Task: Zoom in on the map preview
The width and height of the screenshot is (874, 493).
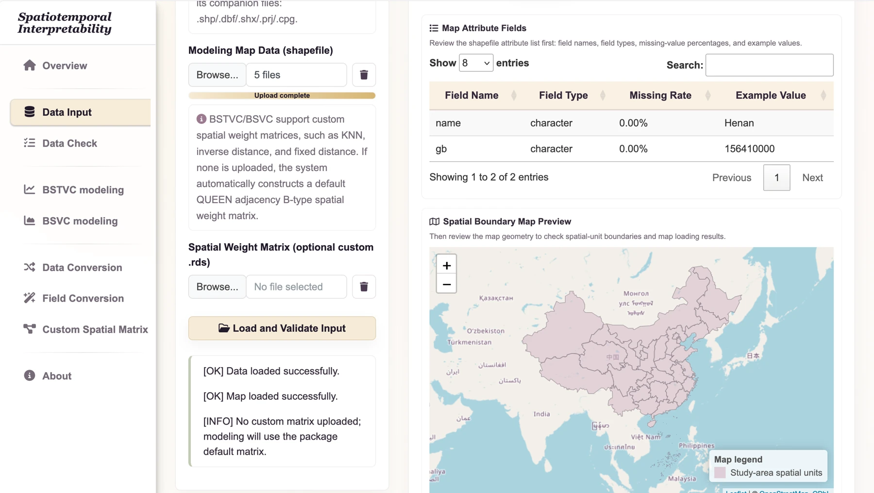Action: [446, 265]
